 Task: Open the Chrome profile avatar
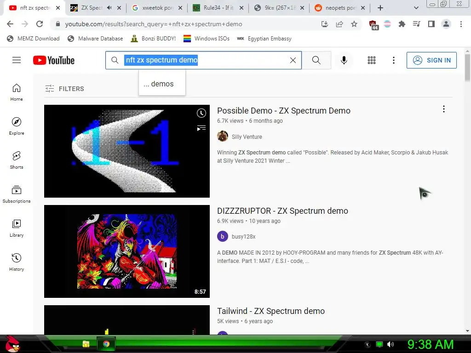[x=446, y=24]
